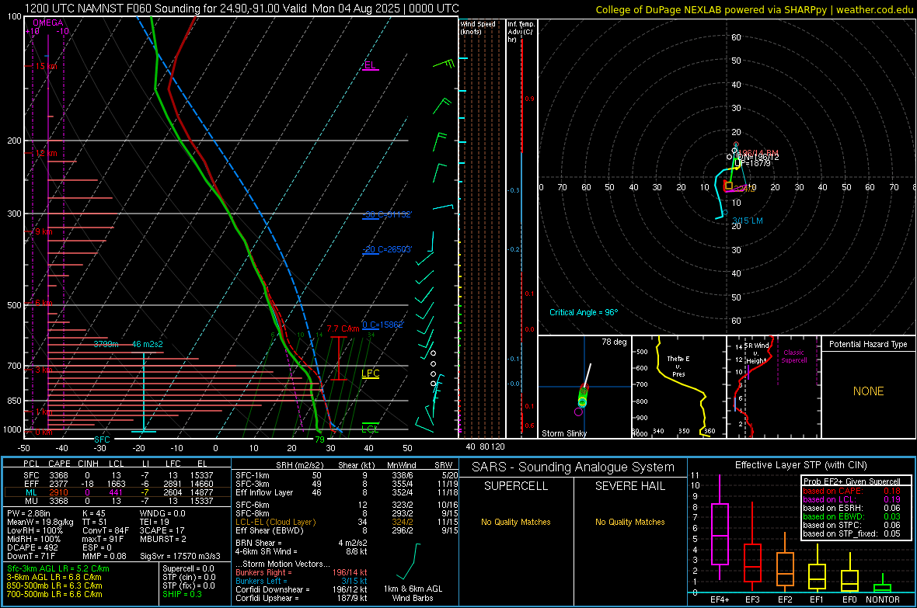Screen dimensions: 917x608
Task: Click the STP (cin) = 0.0 value
Action: coord(189,577)
